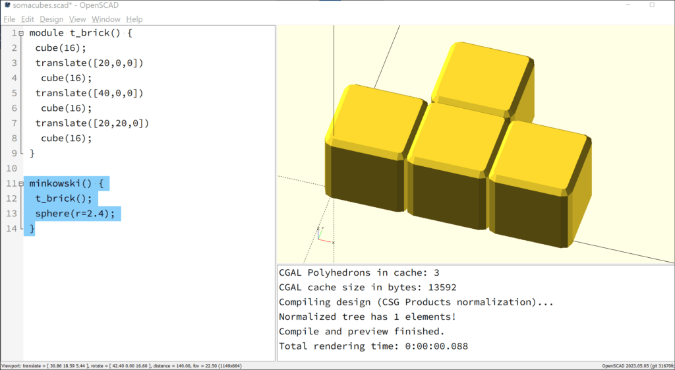Open the File menu
The height and width of the screenshot is (370, 675).
point(9,19)
